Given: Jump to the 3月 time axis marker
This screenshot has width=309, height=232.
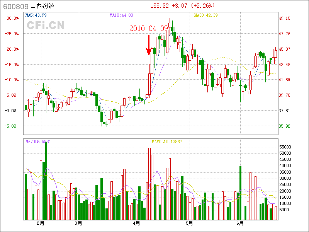Looking at the screenshot, I should click(x=78, y=223).
